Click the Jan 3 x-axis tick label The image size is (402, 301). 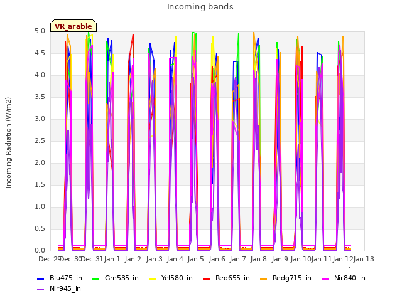154,259
